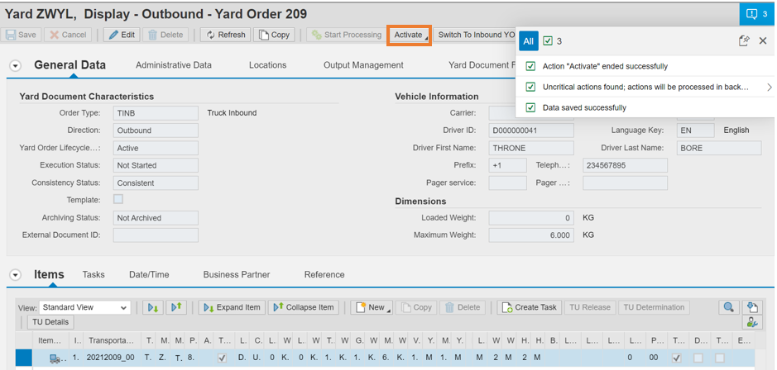Collapse all items arrow-up icon
The height and width of the screenshot is (370, 777).
(176, 307)
